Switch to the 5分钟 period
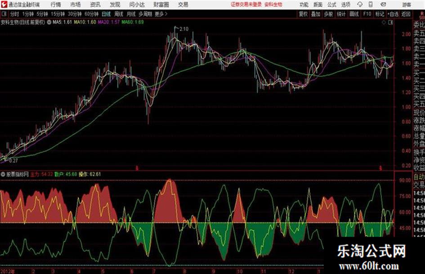 (42, 14)
